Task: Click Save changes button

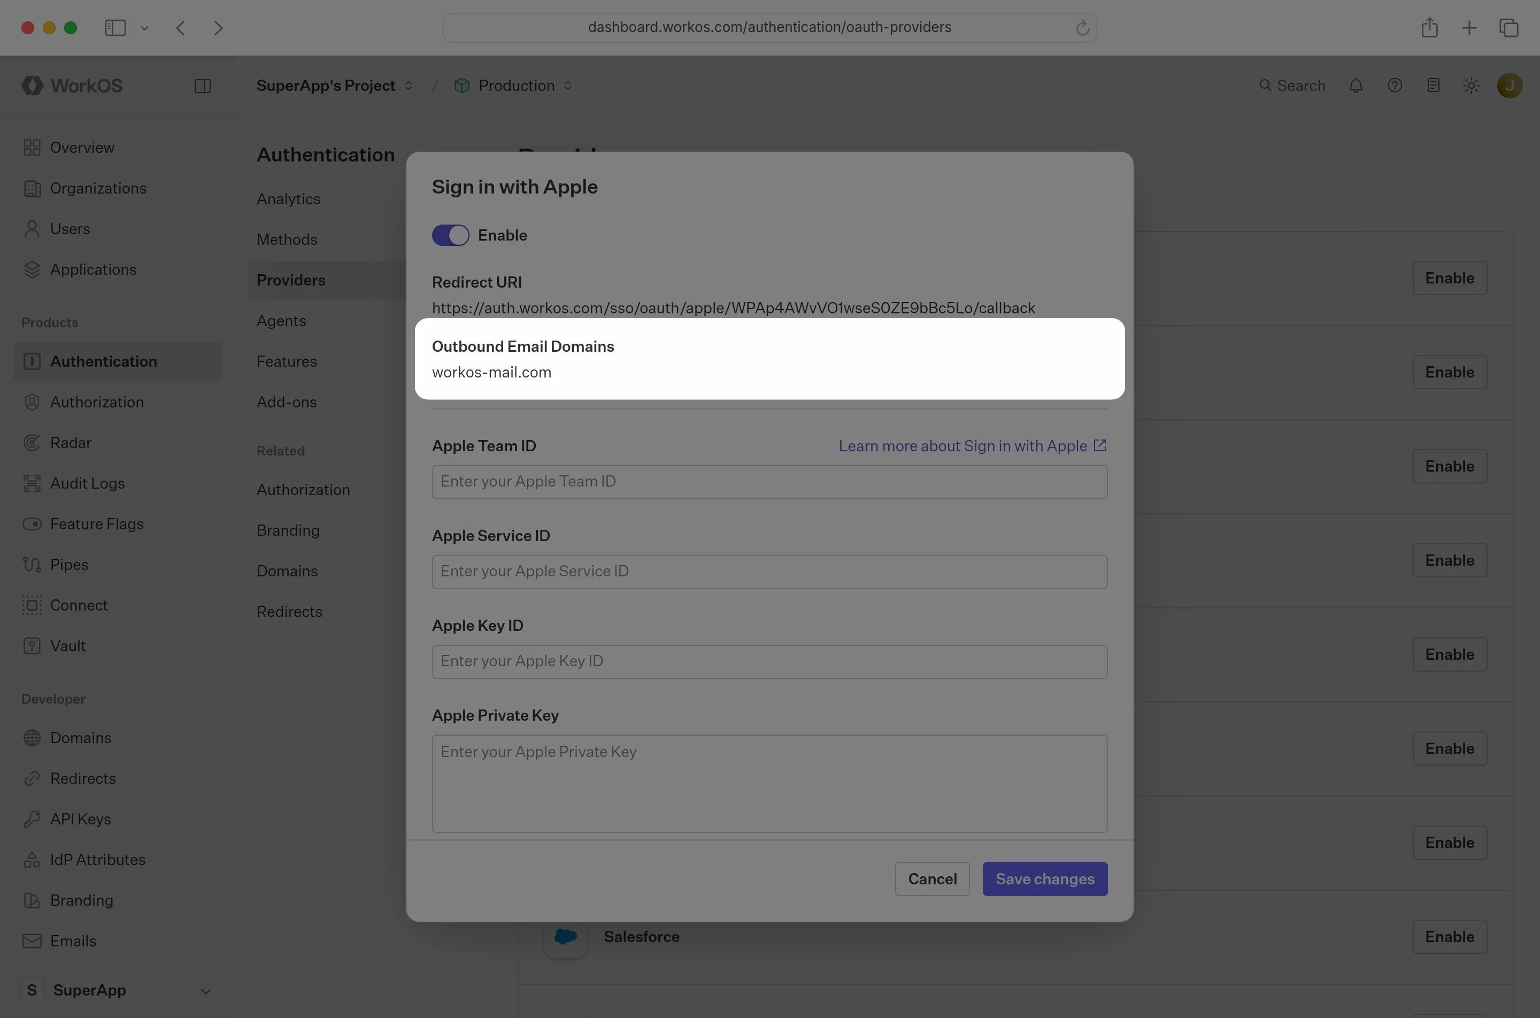Action: (x=1045, y=878)
